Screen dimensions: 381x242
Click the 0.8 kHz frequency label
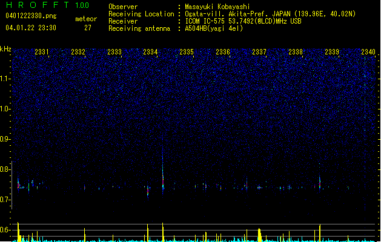[x=5, y=169]
